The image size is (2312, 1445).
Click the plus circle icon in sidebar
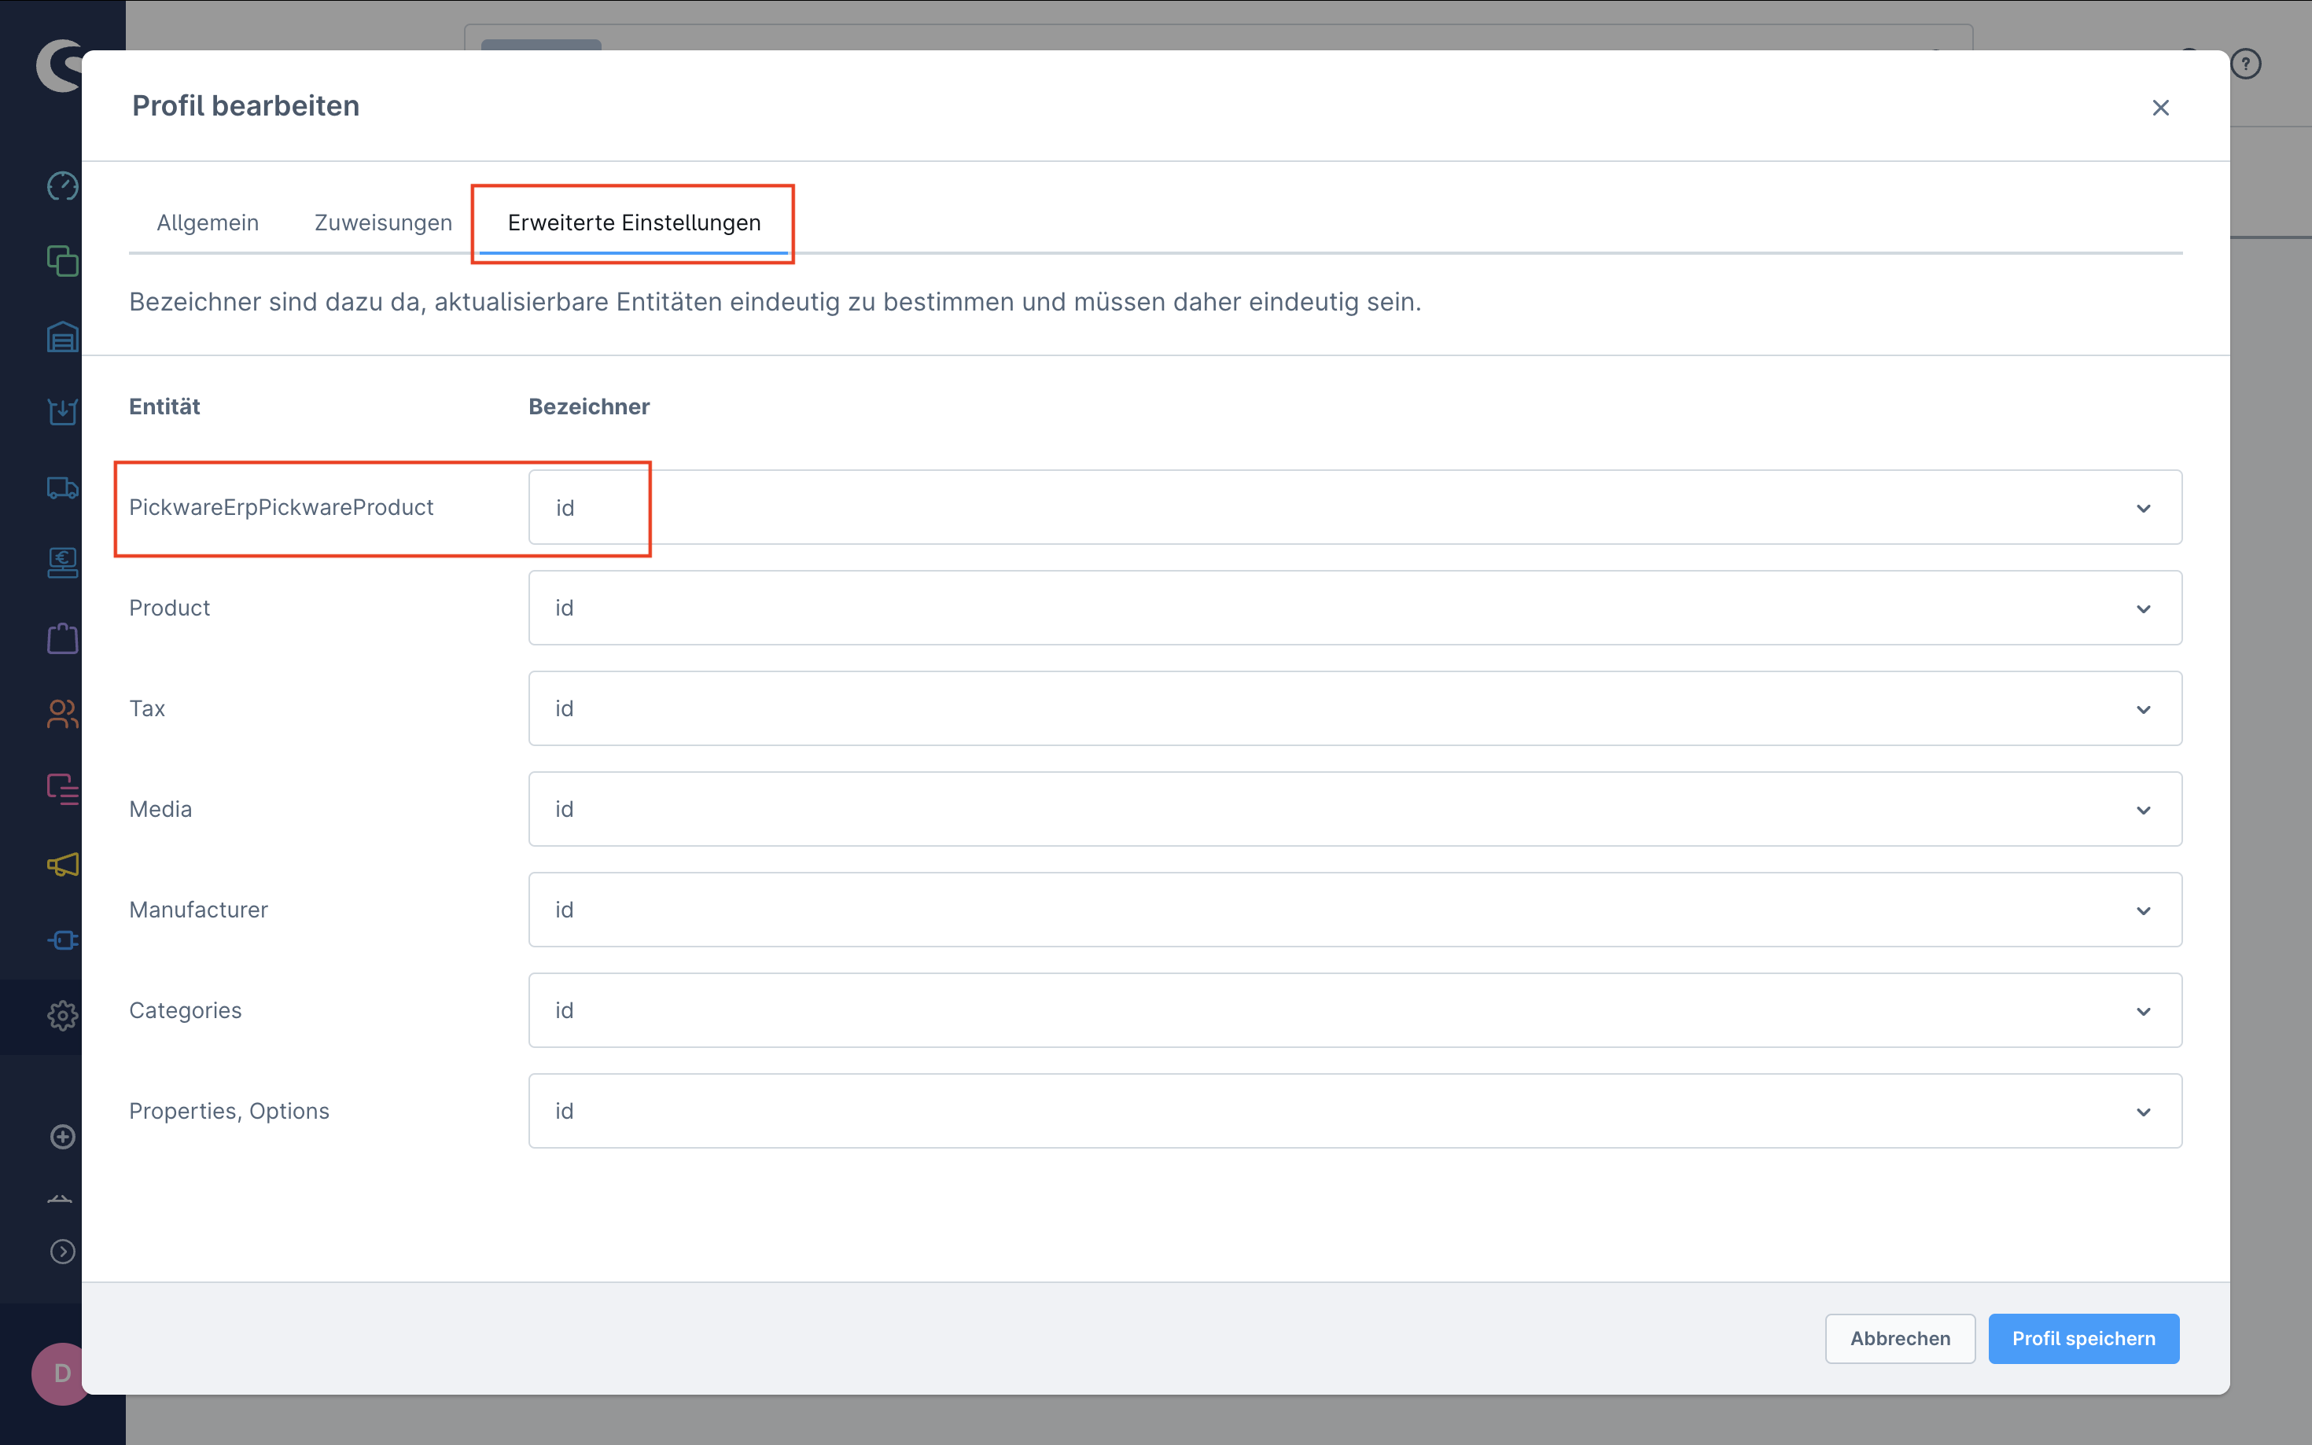coord(62,1136)
